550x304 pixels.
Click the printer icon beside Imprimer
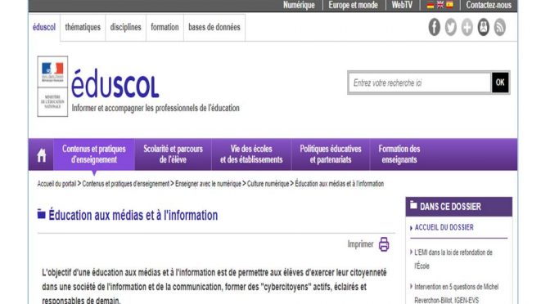coord(384,244)
